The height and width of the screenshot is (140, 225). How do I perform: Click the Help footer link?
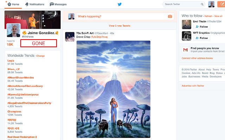pyautogui.click(x=208, y=70)
